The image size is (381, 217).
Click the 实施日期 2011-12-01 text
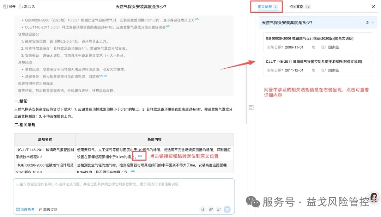click(285, 70)
